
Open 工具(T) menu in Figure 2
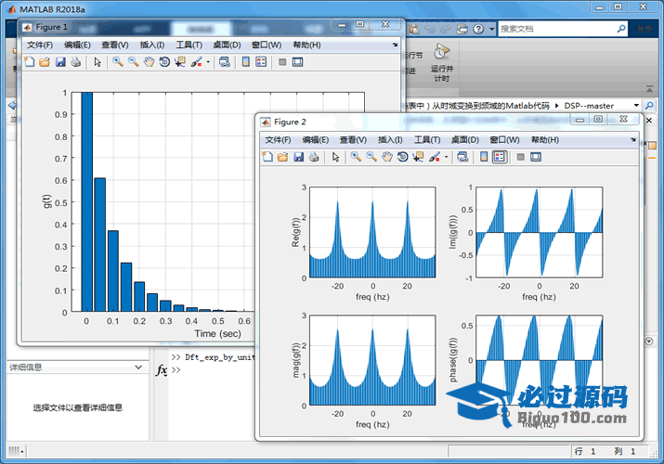(427, 139)
